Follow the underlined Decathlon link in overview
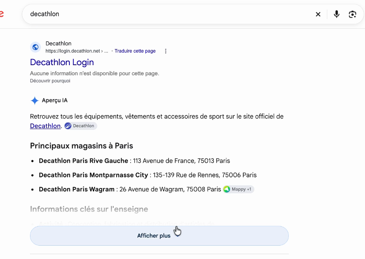365x259 pixels. tap(45, 126)
